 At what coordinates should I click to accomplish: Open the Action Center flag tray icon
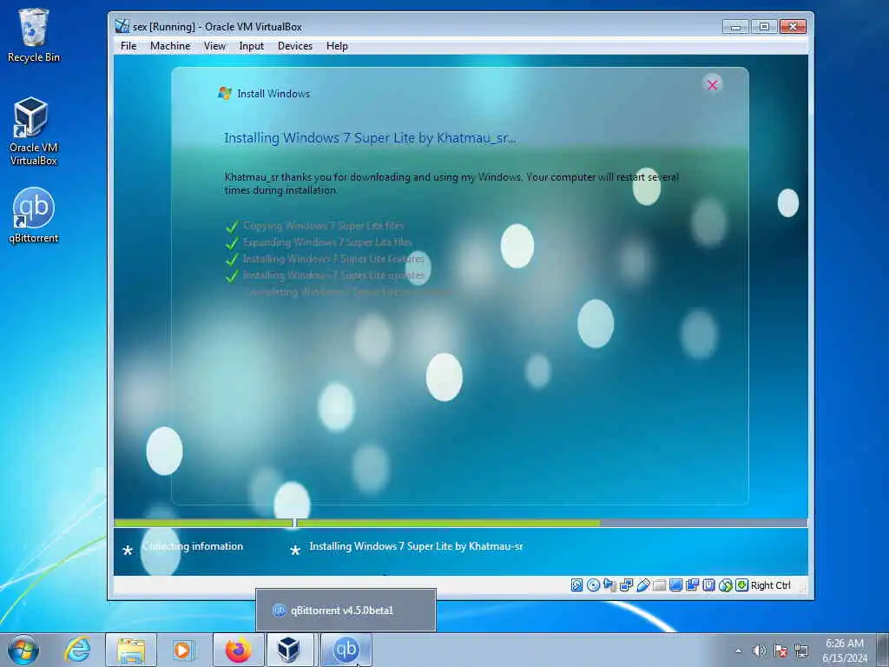tap(780, 650)
